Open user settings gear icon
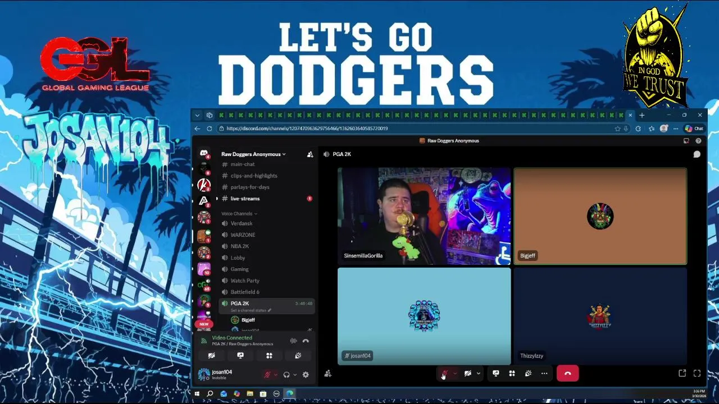This screenshot has height=404, width=719. coord(306,375)
